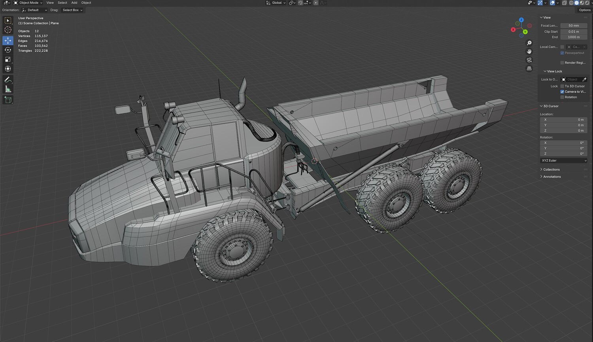Open the XYZ Euler rotation mode dropdown
This screenshot has height=342, width=593.
pos(564,161)
